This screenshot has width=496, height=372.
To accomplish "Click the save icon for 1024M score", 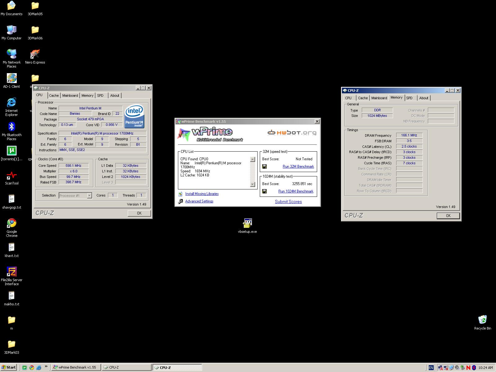I will 264,191.
